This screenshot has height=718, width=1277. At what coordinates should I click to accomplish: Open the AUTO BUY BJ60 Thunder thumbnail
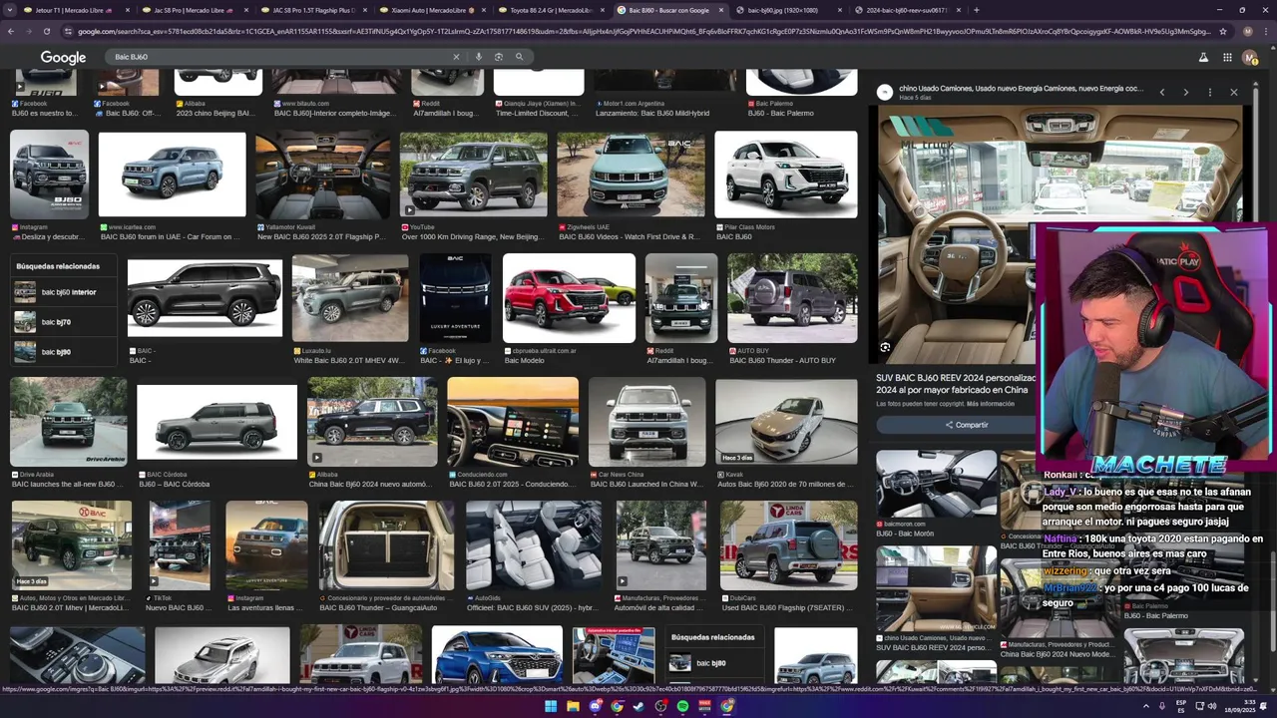(792, 298)
